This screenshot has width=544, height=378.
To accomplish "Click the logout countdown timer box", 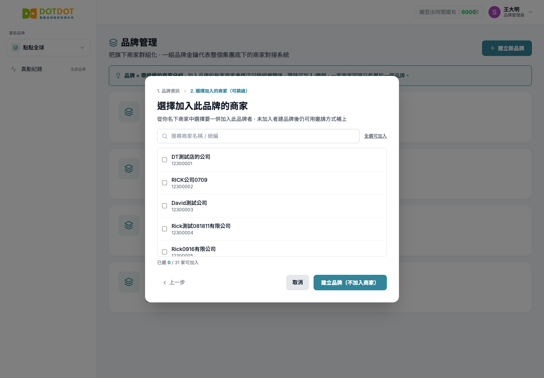I will pyautogui.click(x=449, y=12).
